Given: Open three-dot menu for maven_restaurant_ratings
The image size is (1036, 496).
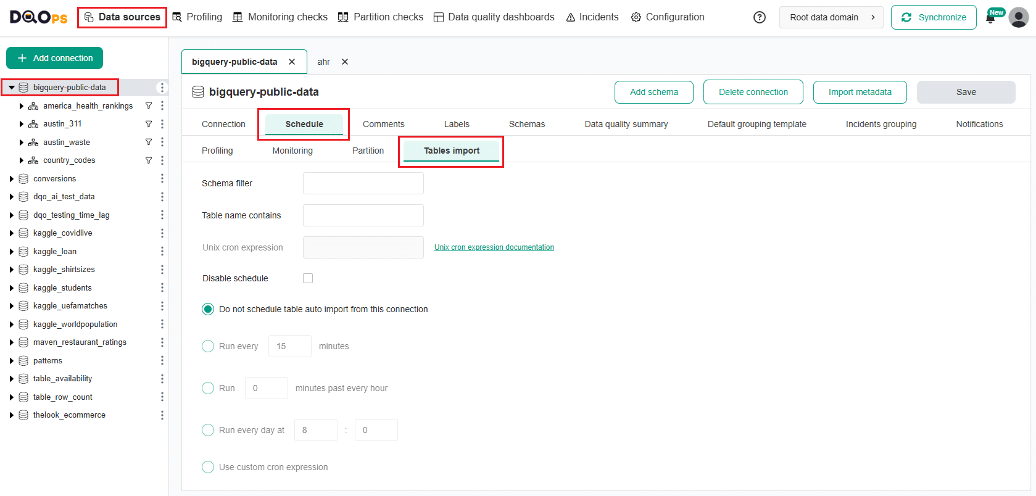Looking at the screenshot, I should [162, 342].
